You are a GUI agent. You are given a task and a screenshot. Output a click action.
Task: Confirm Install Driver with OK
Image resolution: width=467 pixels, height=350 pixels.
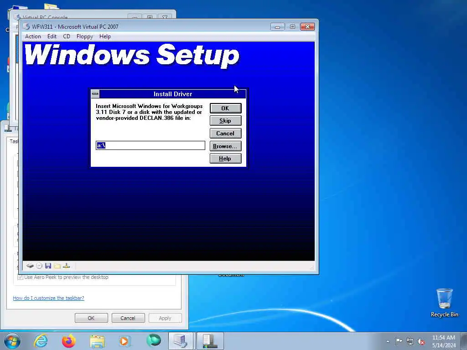click(x=225, y=108)
